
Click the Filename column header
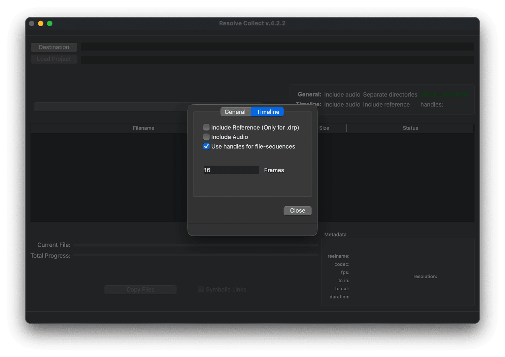(x=143, y=128)
